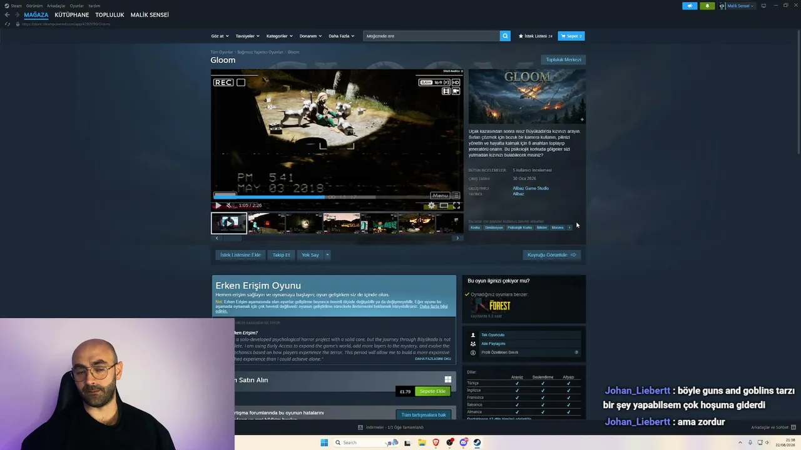Open the Sepet cart button
Screen dimensions: 801x450
pos(571,36)
